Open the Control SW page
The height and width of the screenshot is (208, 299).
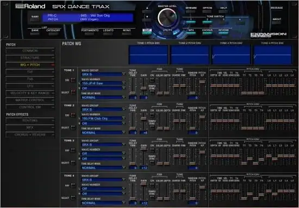tap(30, 107)
